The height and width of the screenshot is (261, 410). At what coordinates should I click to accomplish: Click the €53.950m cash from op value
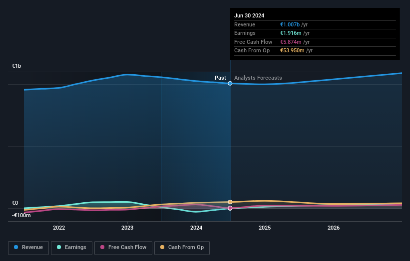click(292, 51)
